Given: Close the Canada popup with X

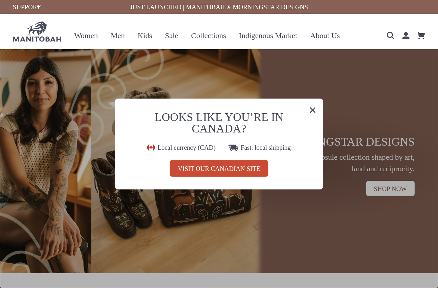Looking at the screenshot, I should (313, 110).
